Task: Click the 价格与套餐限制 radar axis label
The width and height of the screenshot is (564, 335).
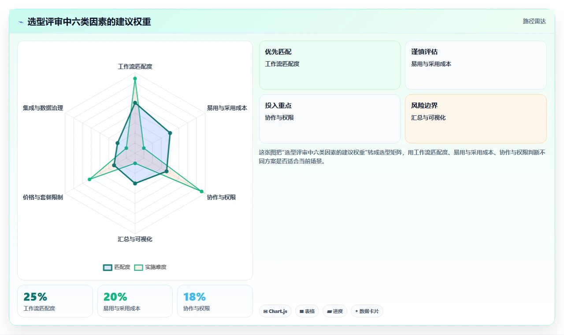Action: coord(43,197)
